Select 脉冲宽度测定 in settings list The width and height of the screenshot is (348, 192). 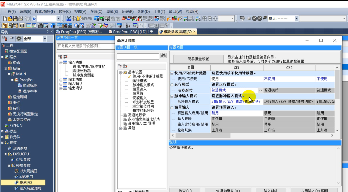[x=83, y=75]
